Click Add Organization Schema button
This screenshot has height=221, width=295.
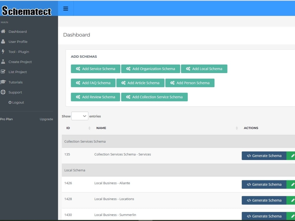point(150,69)
